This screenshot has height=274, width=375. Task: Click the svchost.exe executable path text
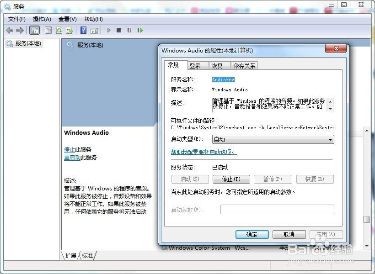point(252,127)
